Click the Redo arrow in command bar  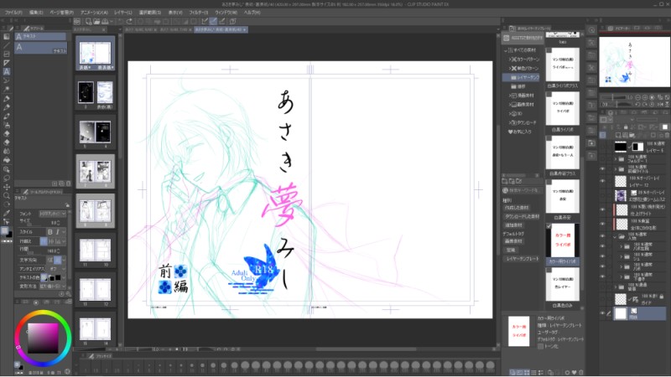(129, 21)
